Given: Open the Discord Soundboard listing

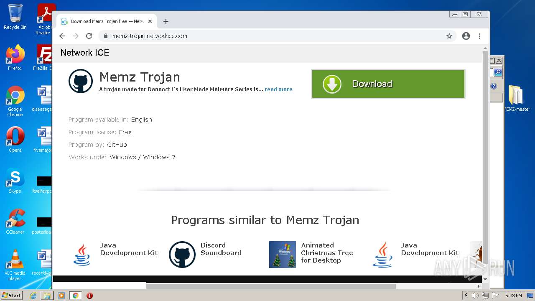Looking at the screenshot, I should pyautogui.click(x=221, y=249).
